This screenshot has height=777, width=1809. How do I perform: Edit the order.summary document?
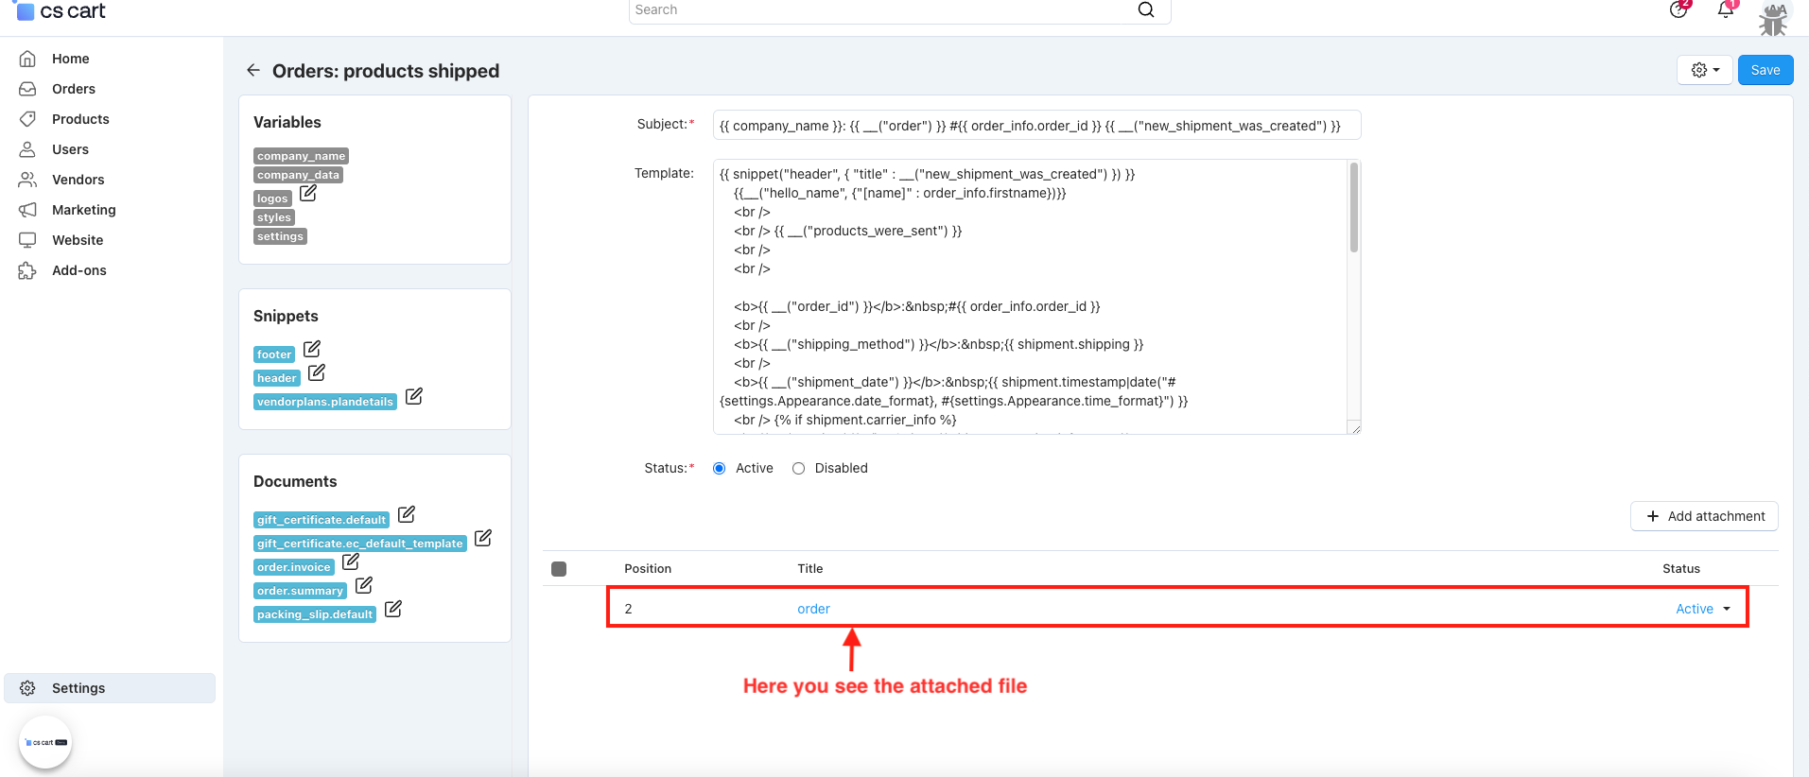click(x=364, y=585)
